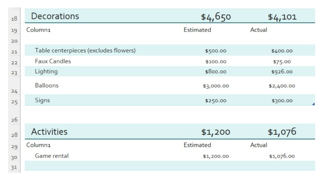
Task: Select the Estimated column header in Activities
Action: coord(197,145)
